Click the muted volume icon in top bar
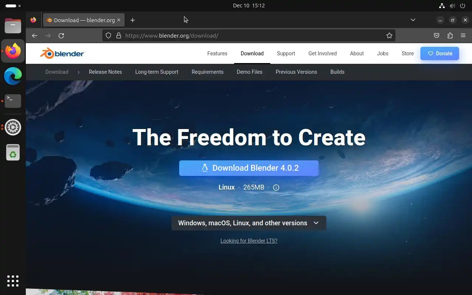Screen dimensions: 472x295 point(452,6)
